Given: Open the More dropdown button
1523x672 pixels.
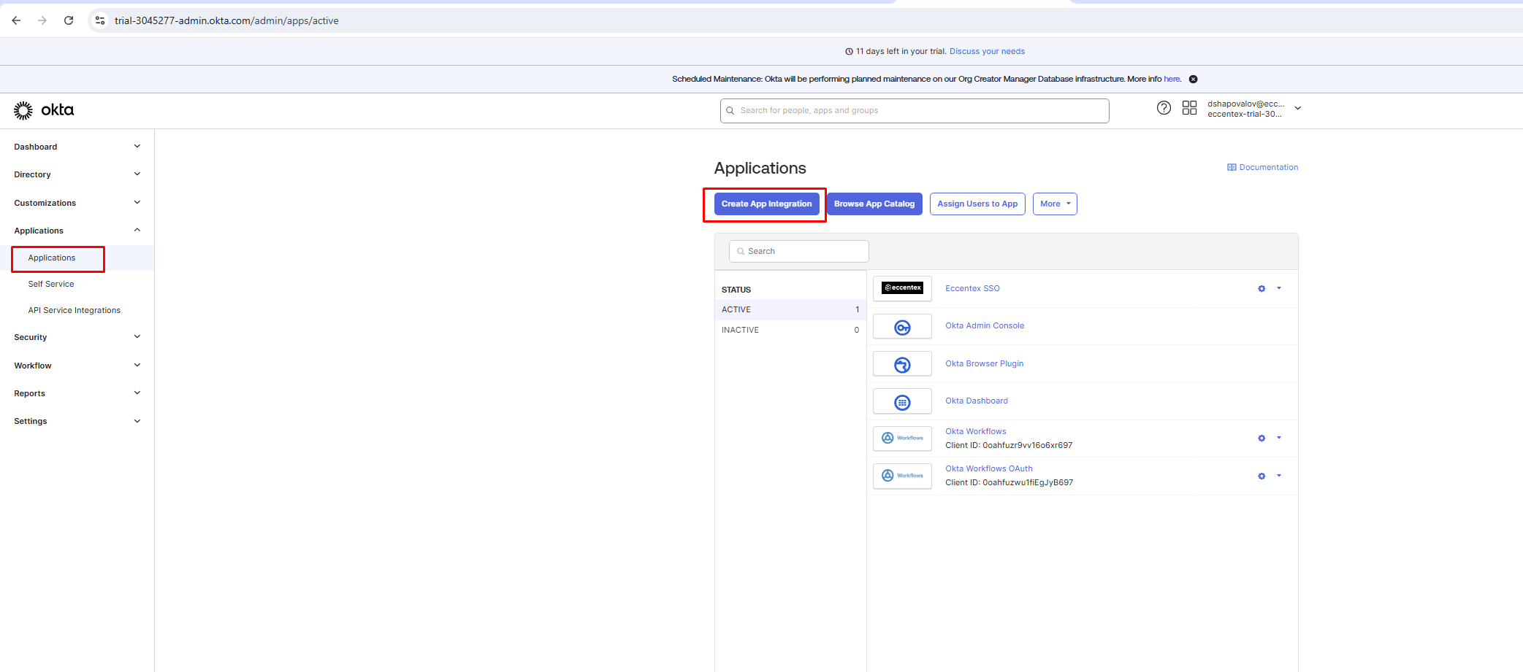Looking at the screenshot, I should coord(1055,204).
